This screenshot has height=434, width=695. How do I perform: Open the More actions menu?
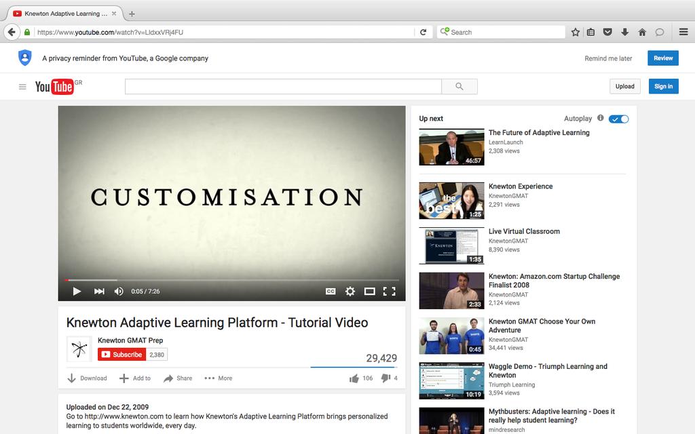pos(218,378)
